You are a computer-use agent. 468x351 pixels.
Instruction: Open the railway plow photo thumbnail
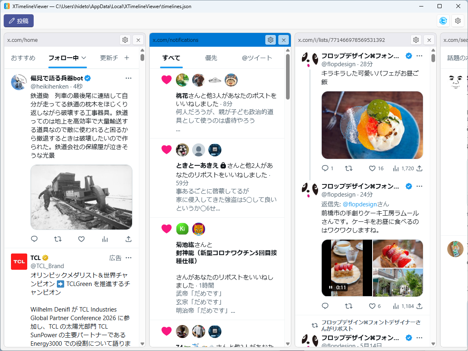[82, 197]
